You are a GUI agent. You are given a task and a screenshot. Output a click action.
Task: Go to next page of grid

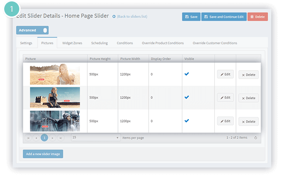[x=53, y=138]
